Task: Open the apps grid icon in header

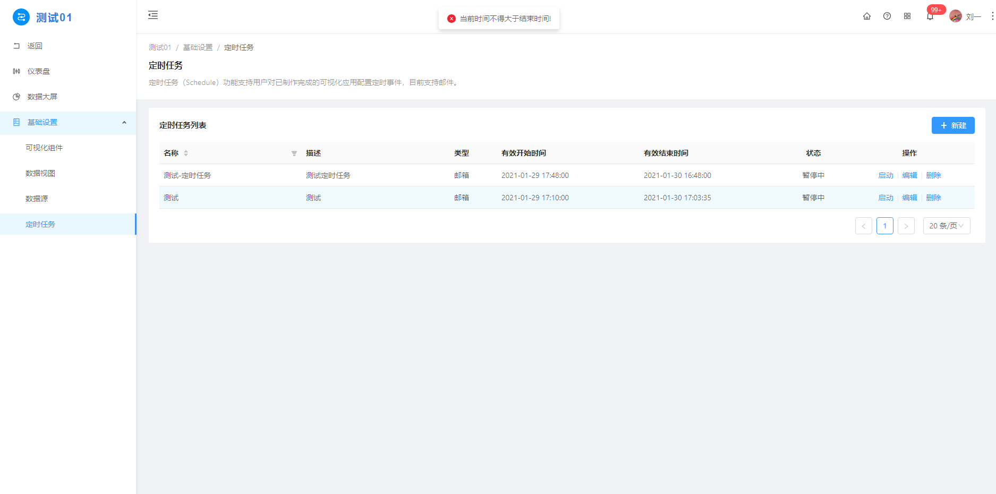Action: (907, 16)
